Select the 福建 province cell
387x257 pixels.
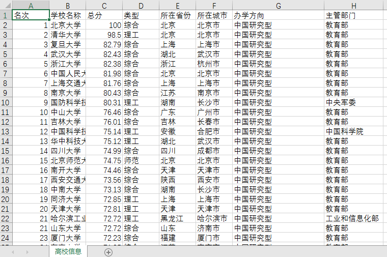click(177, 238)
